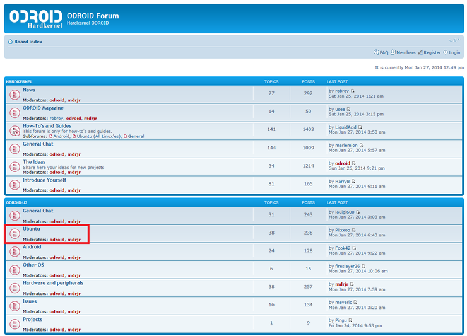Click the FAQ question mark icon

(x=377, y=52)
